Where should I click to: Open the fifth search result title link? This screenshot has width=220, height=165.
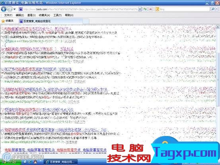coord(39,110)
